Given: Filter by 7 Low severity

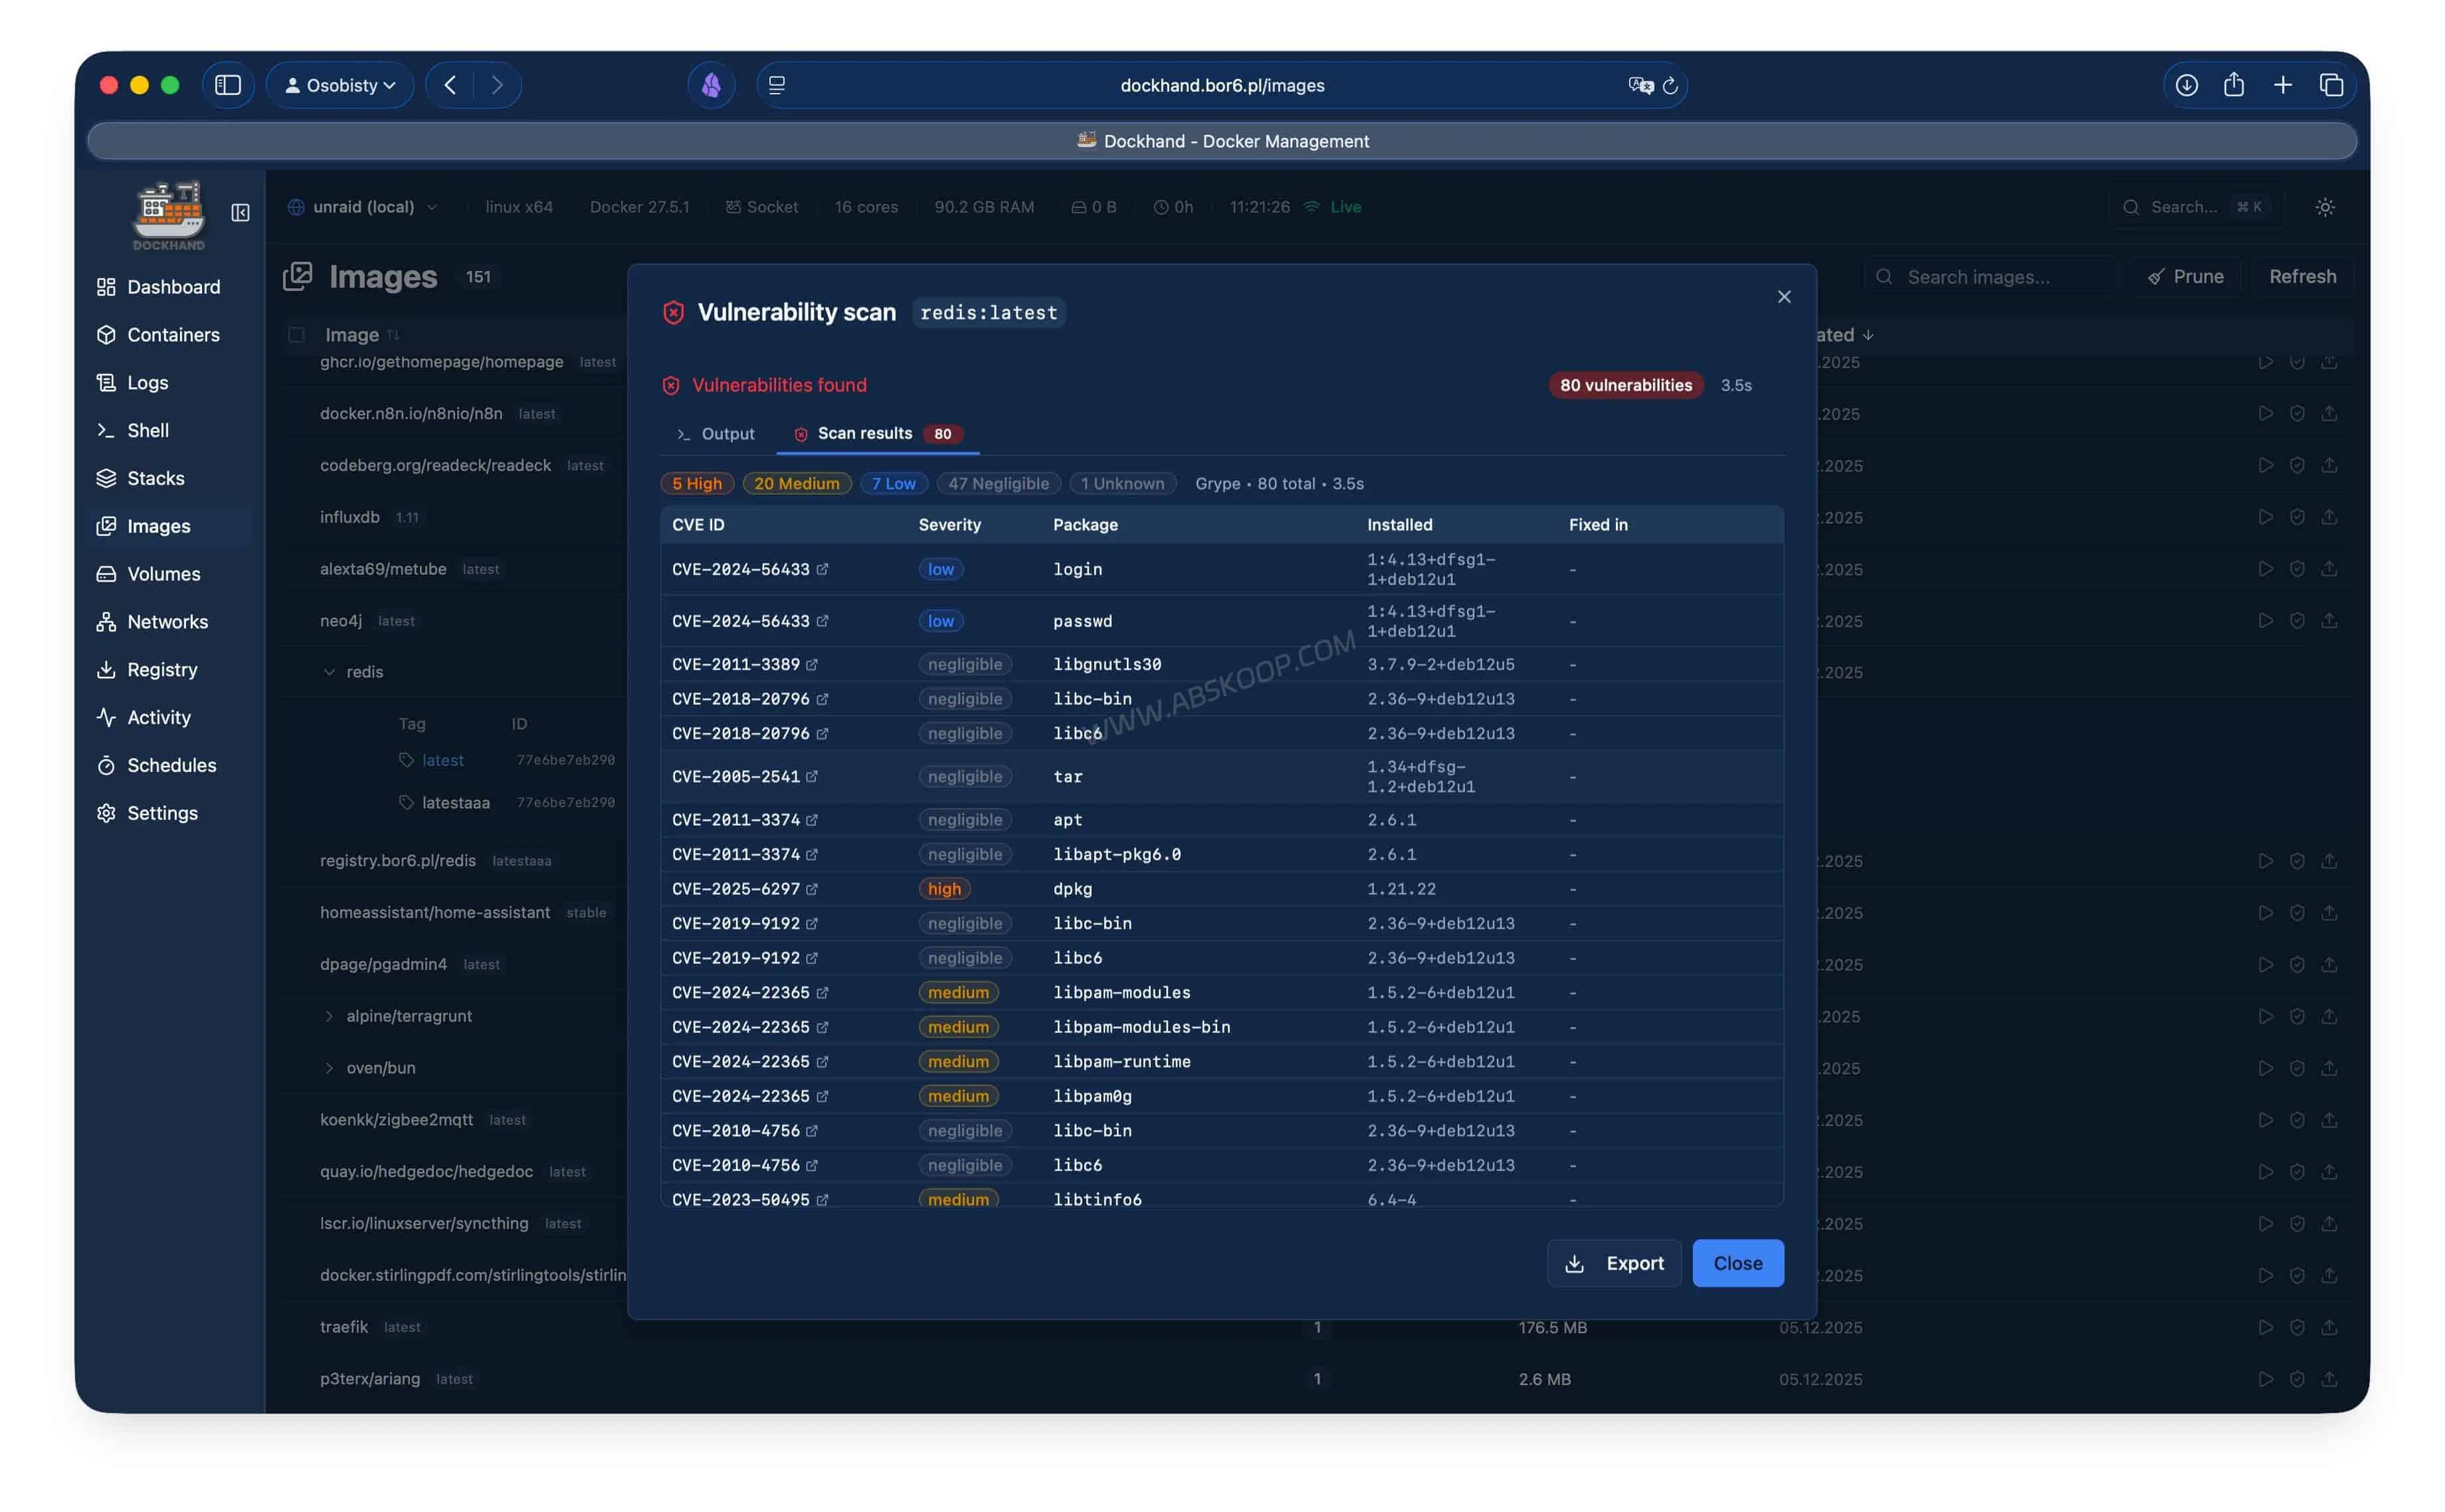Looking at the screenshot, I should pos(893,484).
